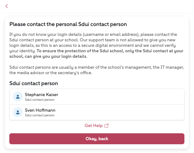Click the back chevron arrow
This screenshot has height=153, width=194.
click(x=7, y=6)
